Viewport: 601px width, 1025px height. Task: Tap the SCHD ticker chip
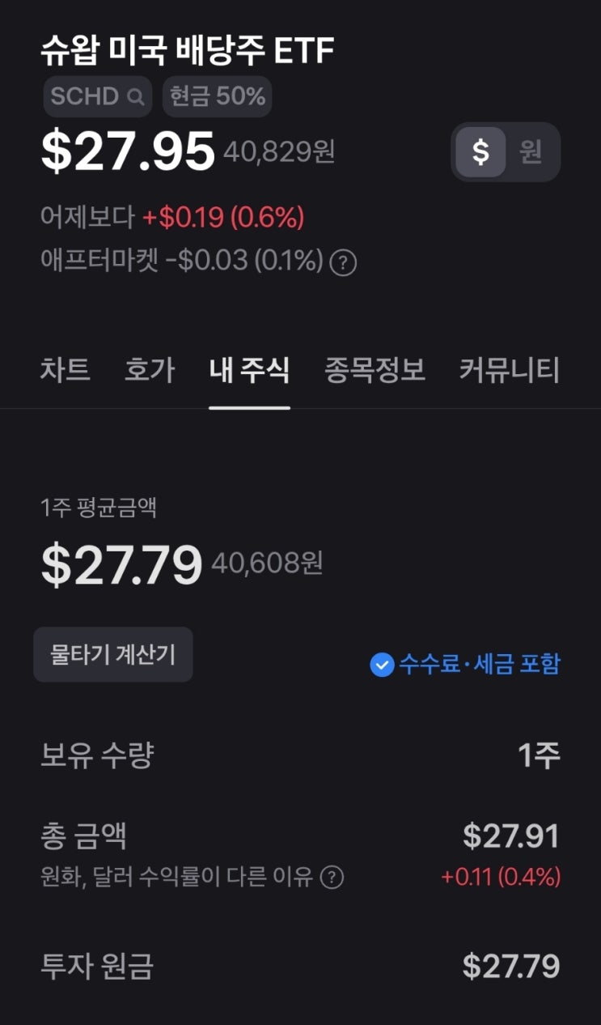coord(97,97)
